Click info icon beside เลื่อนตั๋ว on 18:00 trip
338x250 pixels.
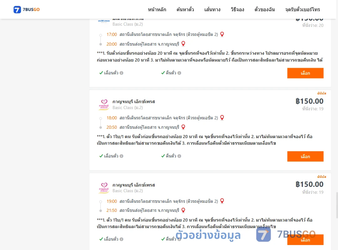click(121, 156)
